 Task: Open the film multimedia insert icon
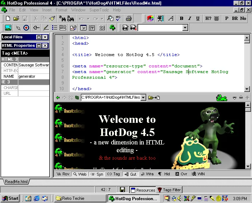pyautogui.click(x=160, y=18)
